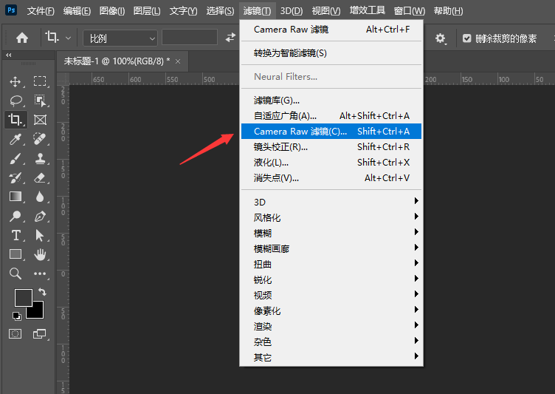Click the foreground color swatch
The width and height of the screenshot is (555, 394).
coord(24,298)
